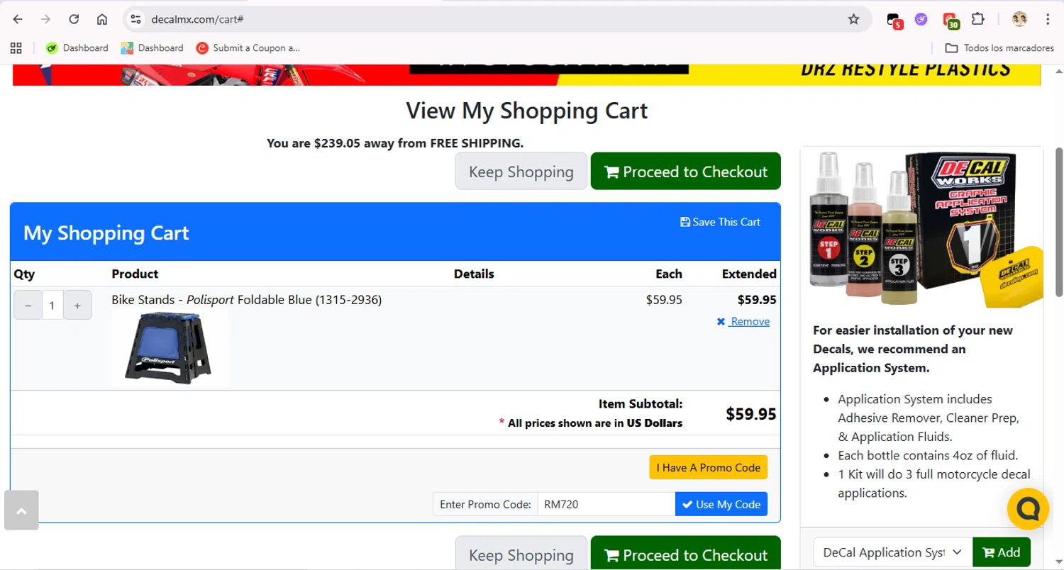Image resolution: width=1064 pixels, height=570 pixels.
Task: Open first Dashboard bookmark with green icon
Action: pyautogui.click(x=77, y=48)
